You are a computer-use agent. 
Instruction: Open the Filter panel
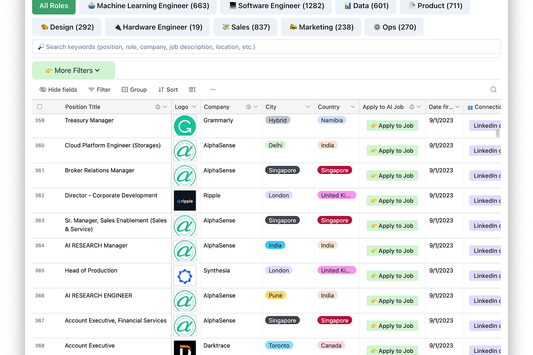point(99,89)
